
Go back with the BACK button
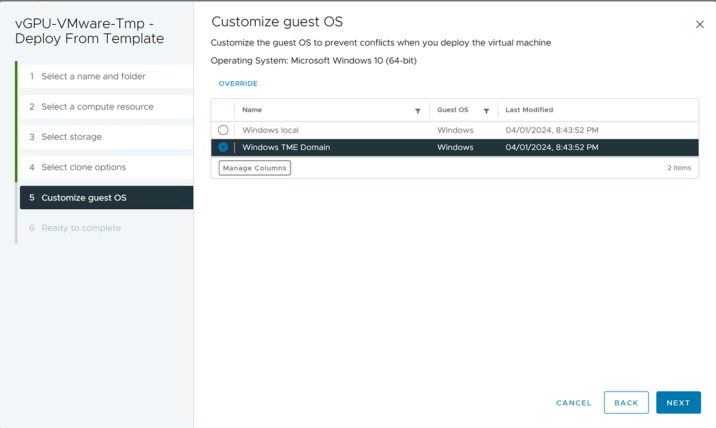point(626,403)
